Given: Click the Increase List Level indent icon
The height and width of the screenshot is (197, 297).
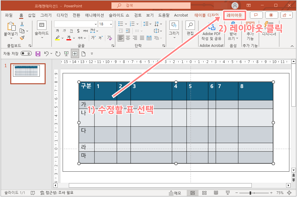Looking at the screenshot, I should (128, 31).
